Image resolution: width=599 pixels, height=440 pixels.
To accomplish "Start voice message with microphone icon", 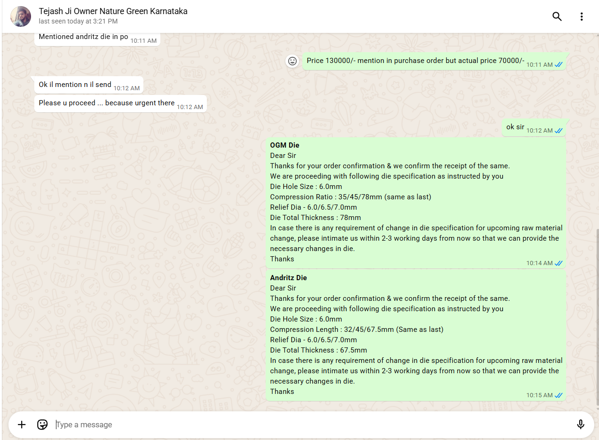I will click(581, 424).
